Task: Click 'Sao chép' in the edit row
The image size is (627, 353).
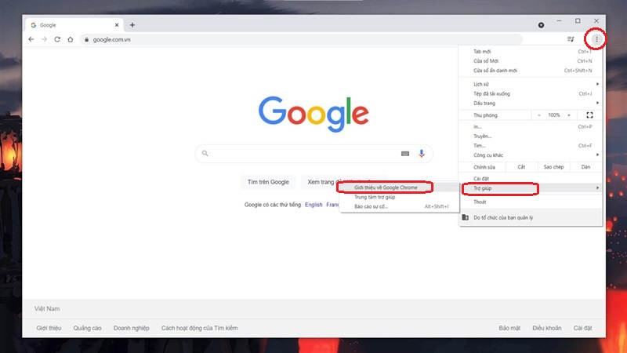Action: click(x=553, y=167)
